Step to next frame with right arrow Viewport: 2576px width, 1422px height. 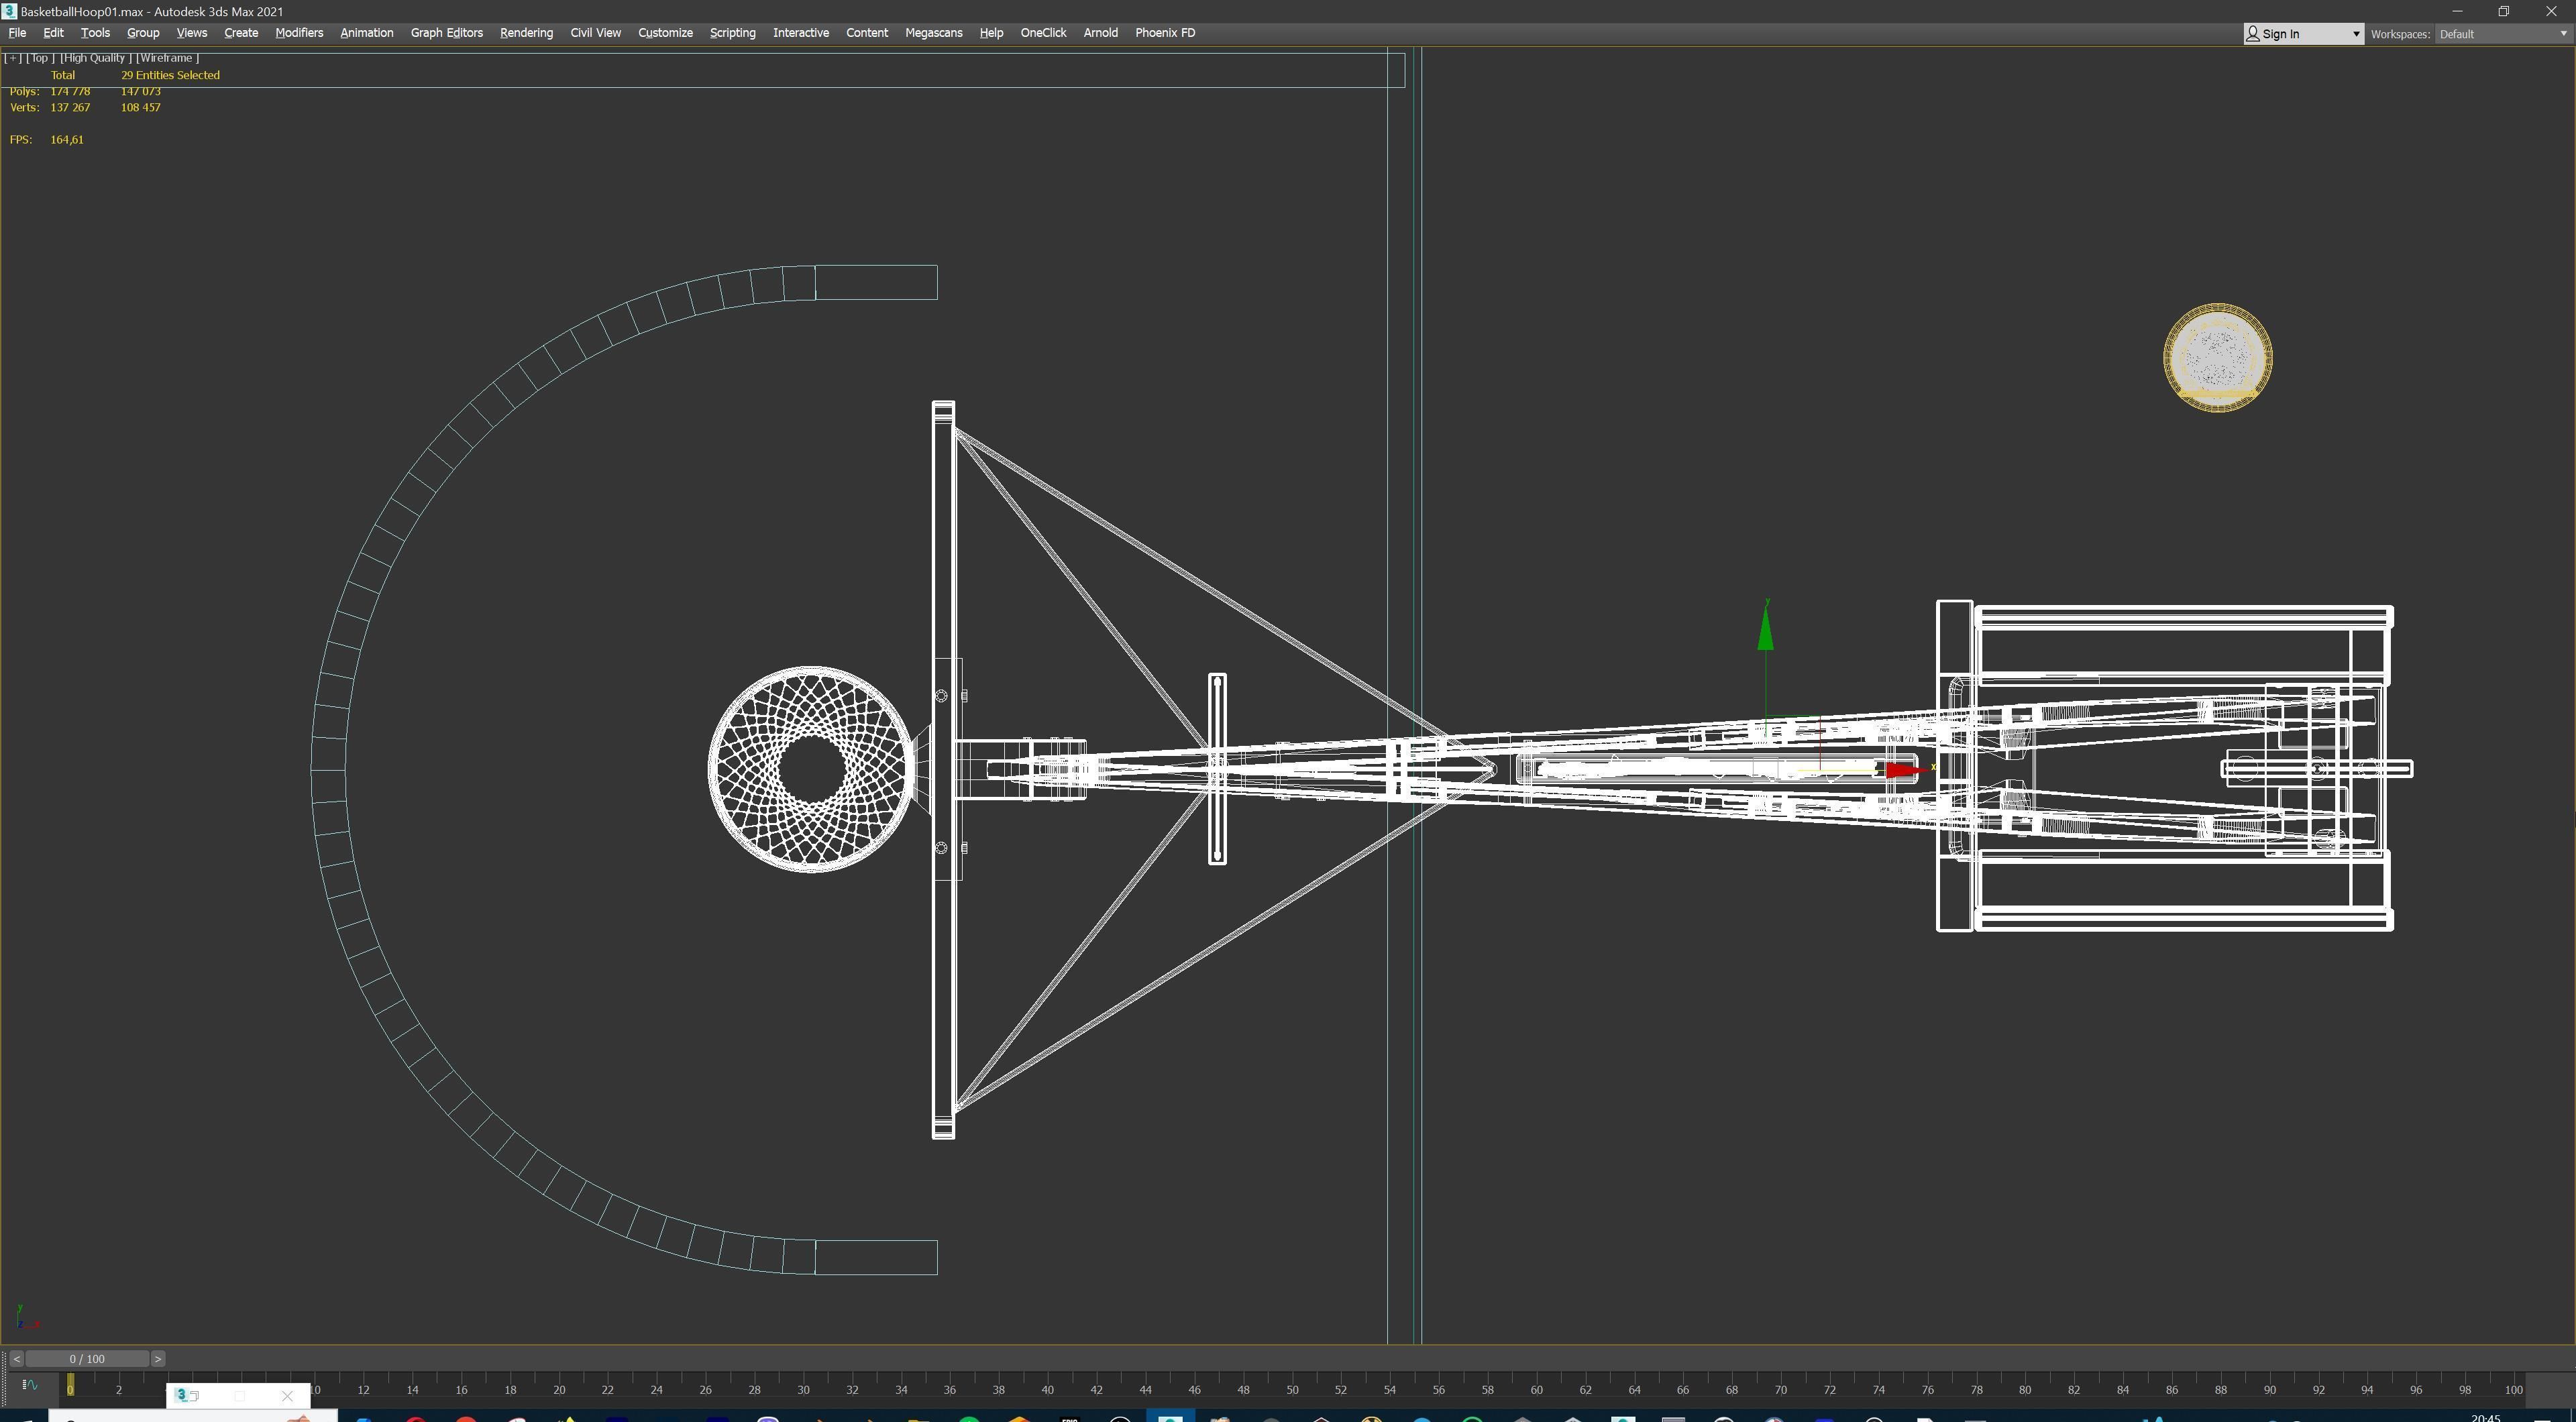158,1359
